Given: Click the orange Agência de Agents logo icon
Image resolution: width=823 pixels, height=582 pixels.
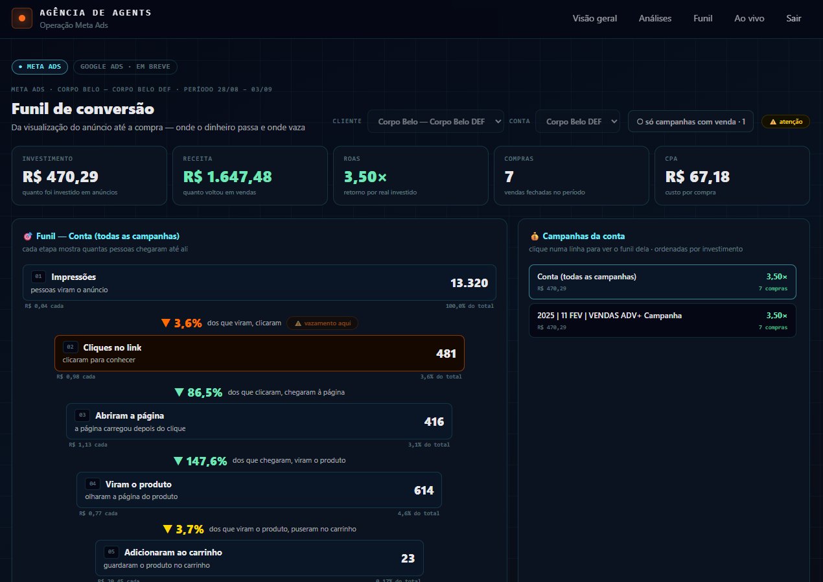Looking at the screenshot, I should 21,18.
